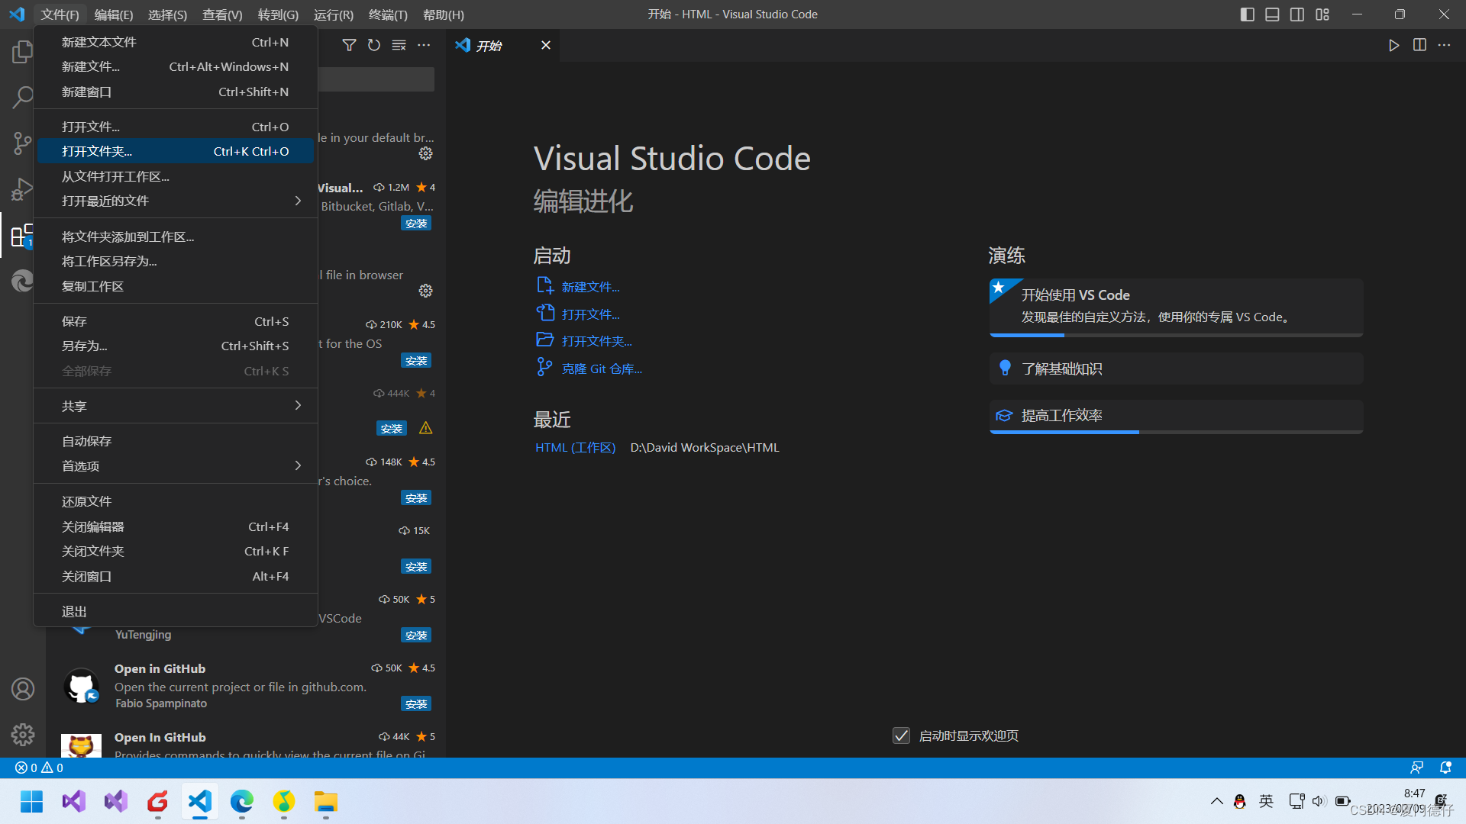Uncheck the show welcome page on startup checkbox

[x=901, y=735]
